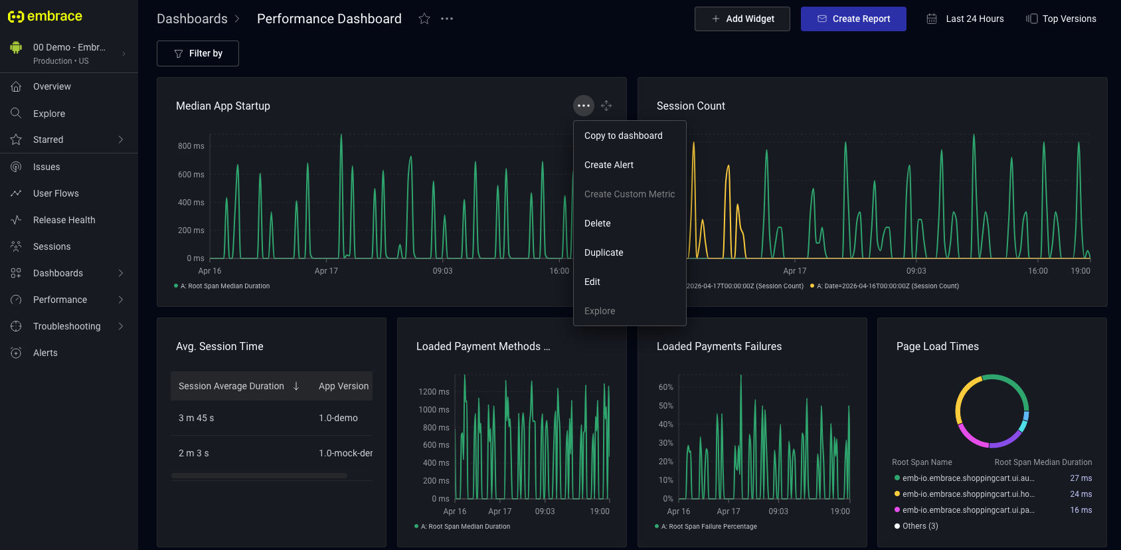Choose Create Alert in widget menu
1121x550 pixels.
pyautogui.click(x=608, y=165)
